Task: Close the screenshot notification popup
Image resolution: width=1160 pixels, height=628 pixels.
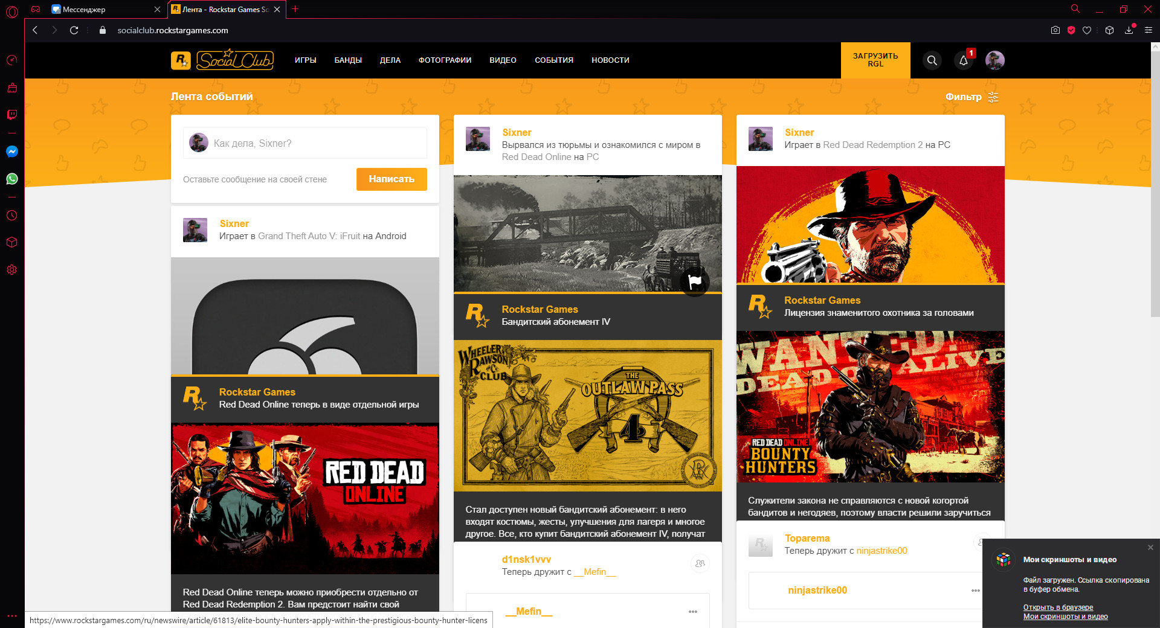Action: click(x=1150, y=547)
